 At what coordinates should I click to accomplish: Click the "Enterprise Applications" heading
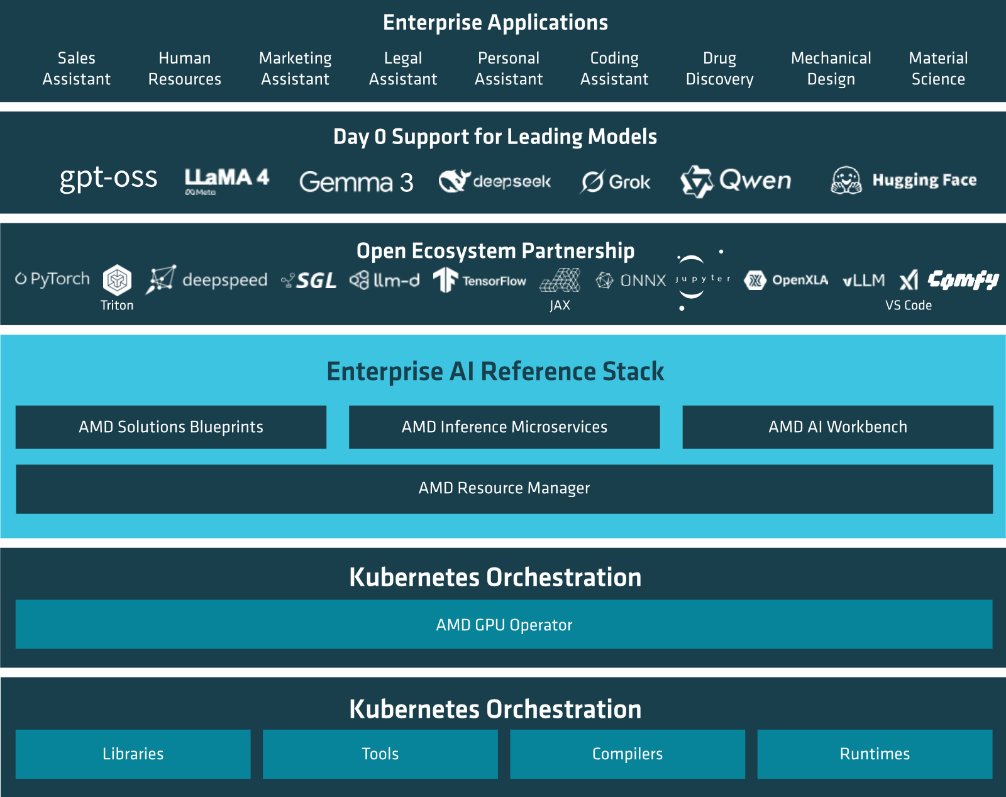coord(495,23)
